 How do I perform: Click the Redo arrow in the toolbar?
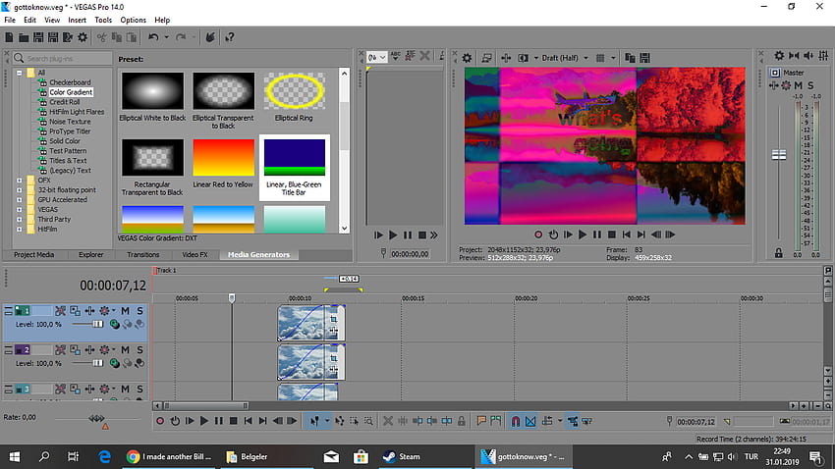point(181,37)
